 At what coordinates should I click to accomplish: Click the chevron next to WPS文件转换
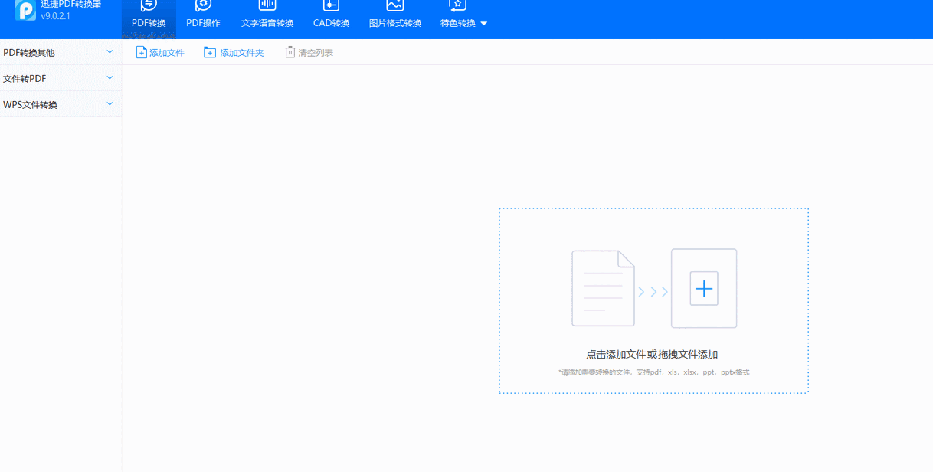click(110, 103)
